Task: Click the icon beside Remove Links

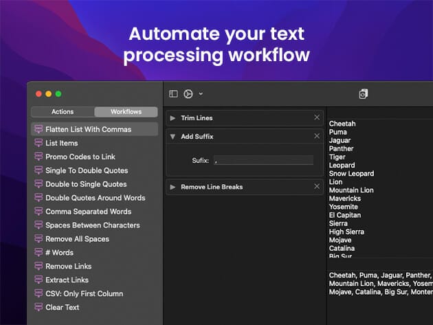Action: click(x=38, y=266)
